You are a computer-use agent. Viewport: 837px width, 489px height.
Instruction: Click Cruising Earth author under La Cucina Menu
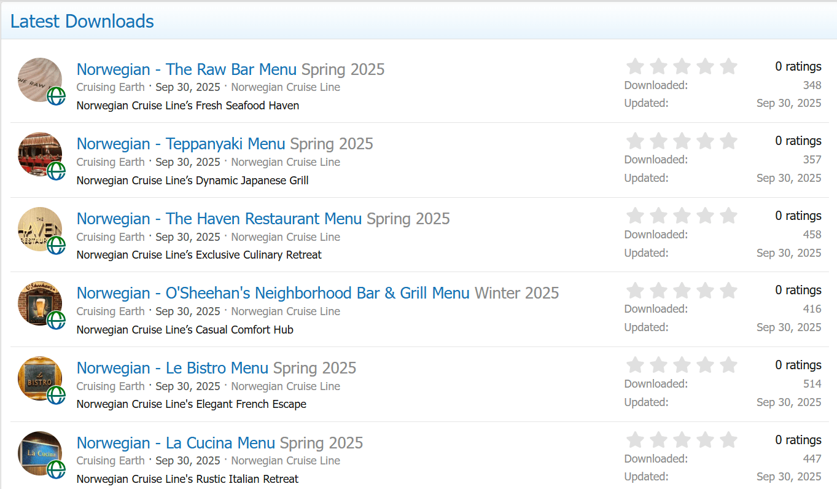click(111, 461)
